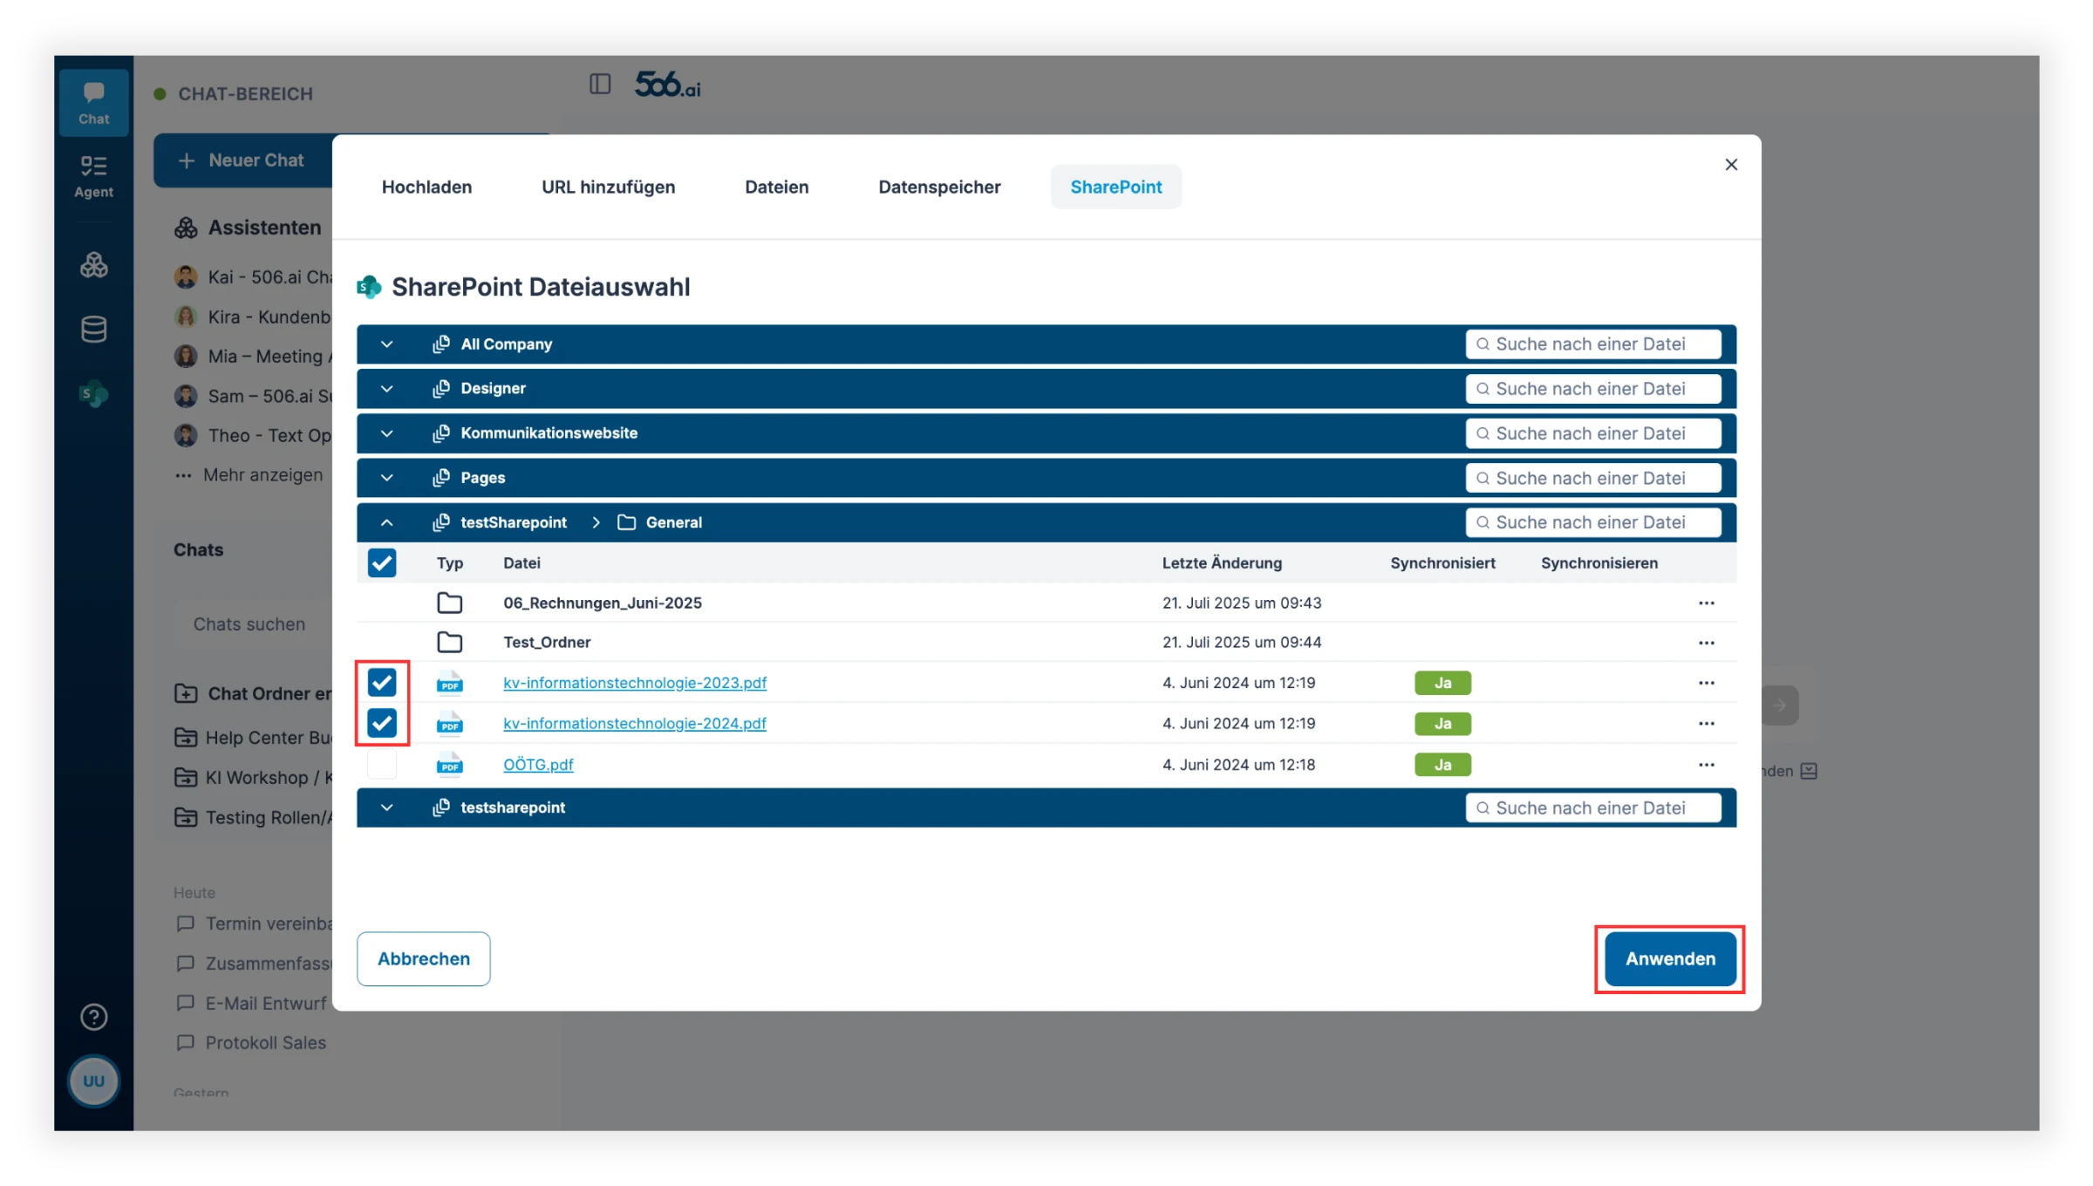The width and height of the screenshot is (2093, 1186).
Task: Expand the lowercase testsharepoint library
Action: pos(386,808)
